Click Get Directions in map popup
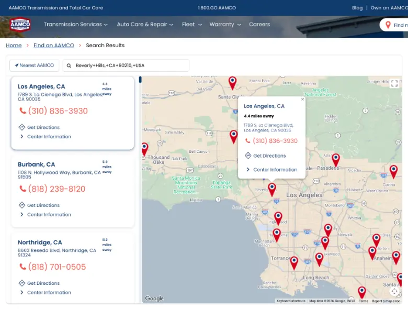The image size is (408, 309). pos(265,156)
